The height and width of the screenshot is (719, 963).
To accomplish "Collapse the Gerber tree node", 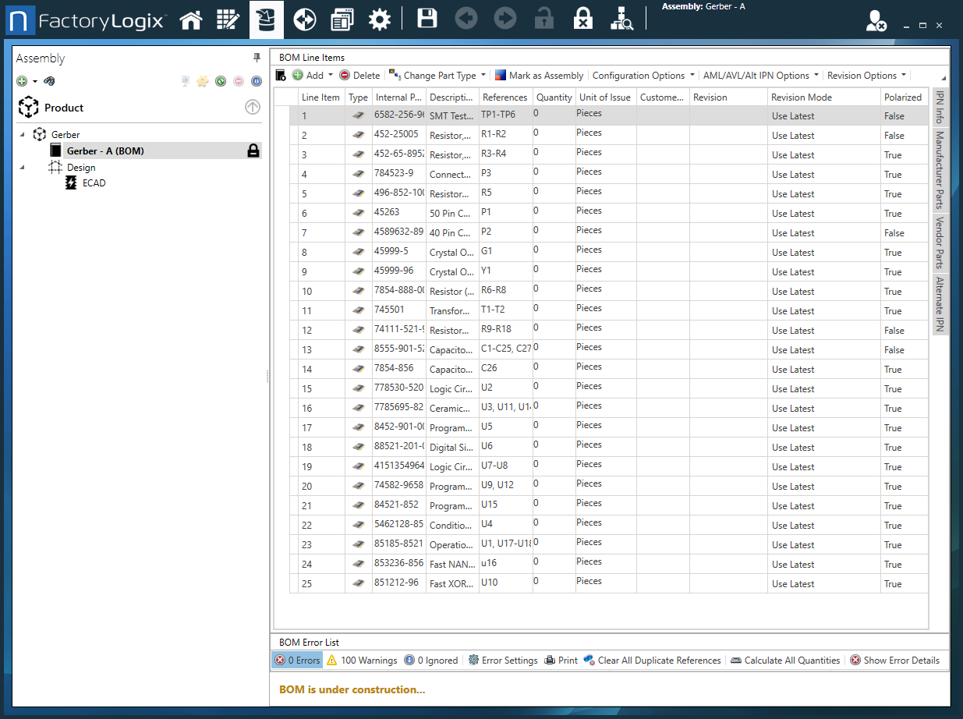I will click(x=23, y=135).
